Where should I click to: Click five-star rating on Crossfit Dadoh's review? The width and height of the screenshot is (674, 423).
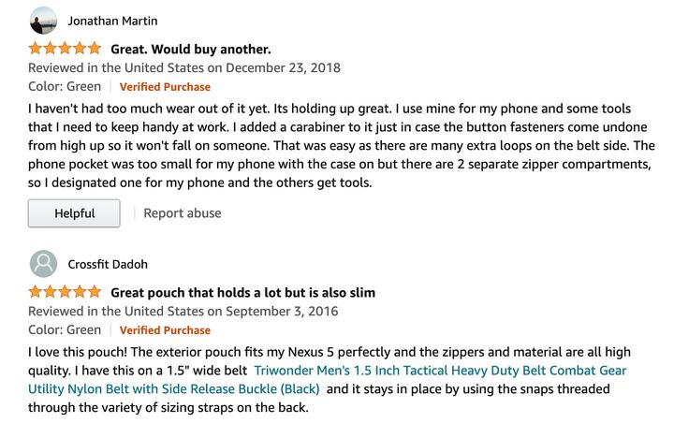point(65,292)
